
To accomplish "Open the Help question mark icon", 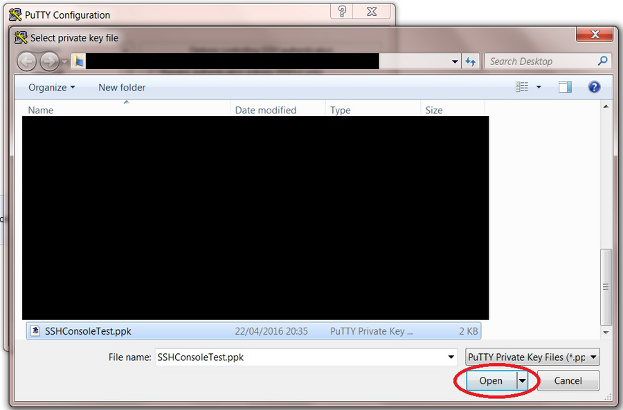I will [593, 87].
